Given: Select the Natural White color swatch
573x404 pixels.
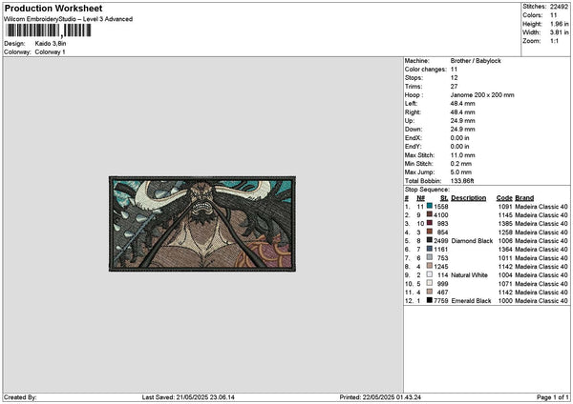Looking at the screenshot, I should pos(430,274).
